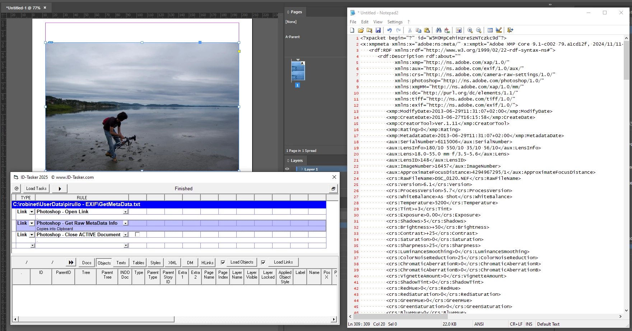Click the Redo arrow in Notepad2 toolbar
The image size is (632, 331).
398,30
